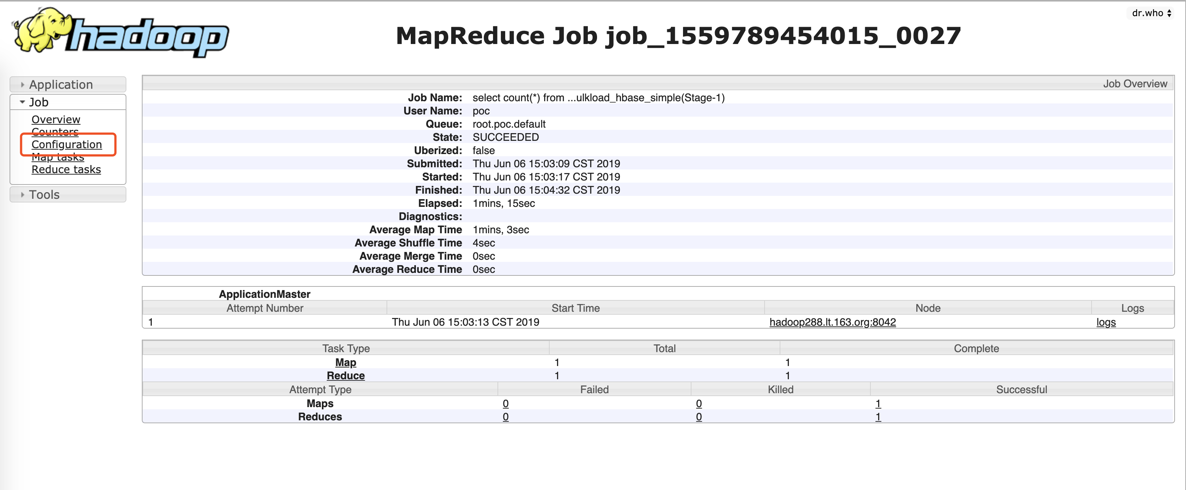
Task: Collapse the Job sidebar section
Action: [39, 102]
